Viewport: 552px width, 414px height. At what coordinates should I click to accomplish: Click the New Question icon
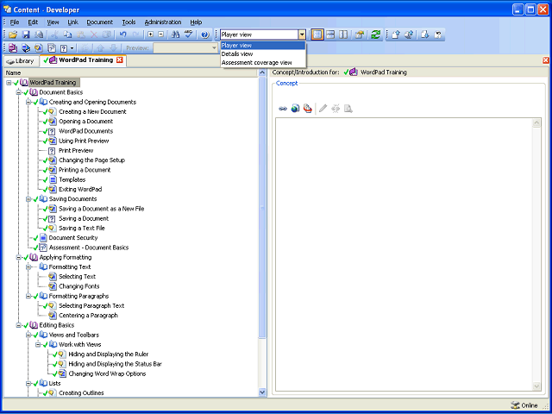(x=64, y=47)
